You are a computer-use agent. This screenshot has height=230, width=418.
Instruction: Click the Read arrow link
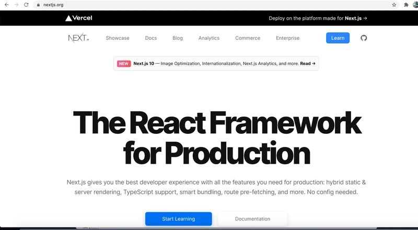click(x=308, y=63)
